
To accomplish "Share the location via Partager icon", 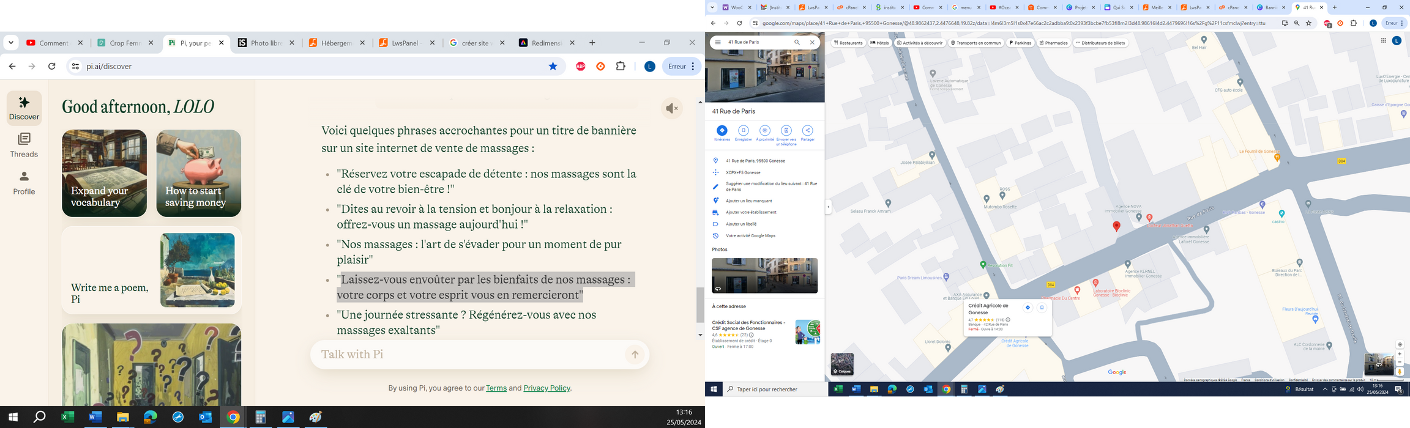I will [x=808, y=131].
